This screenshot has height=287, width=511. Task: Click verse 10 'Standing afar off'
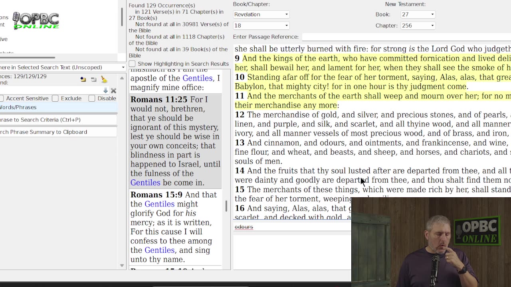[x=373, y=82]
